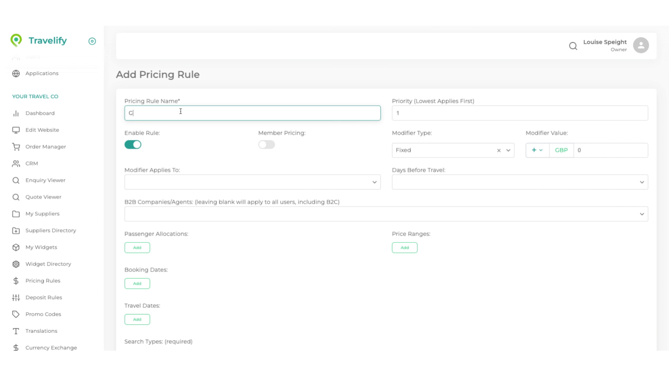Click the Deposit Rules sliders icon
The height and width of the screenshot is (376, 669).
(x=16, y=297)
